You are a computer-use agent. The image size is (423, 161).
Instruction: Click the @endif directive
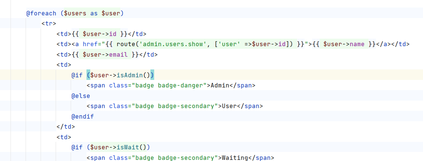[83, 116]
